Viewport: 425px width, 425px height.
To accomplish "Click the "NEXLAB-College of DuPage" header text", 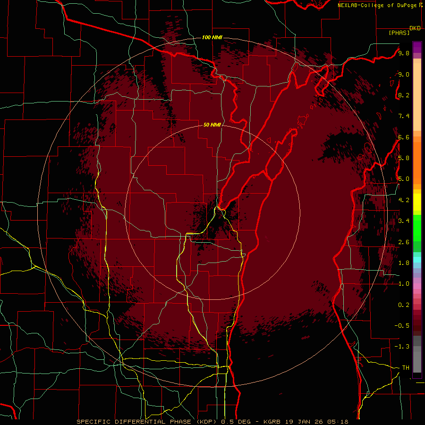I will tap(377, 5).
